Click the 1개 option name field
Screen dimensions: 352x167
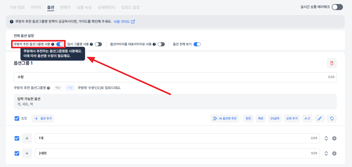pos(177,138)
